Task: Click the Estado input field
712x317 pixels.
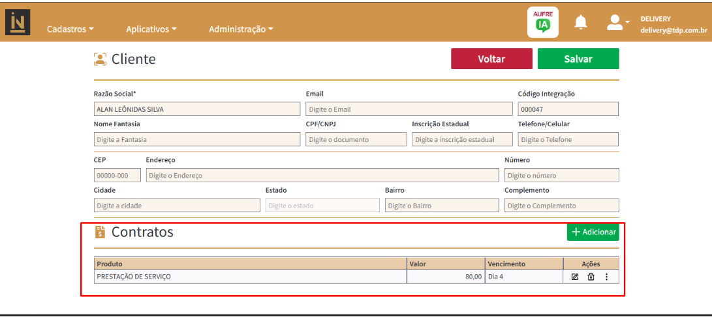Action: pos(322,205)
